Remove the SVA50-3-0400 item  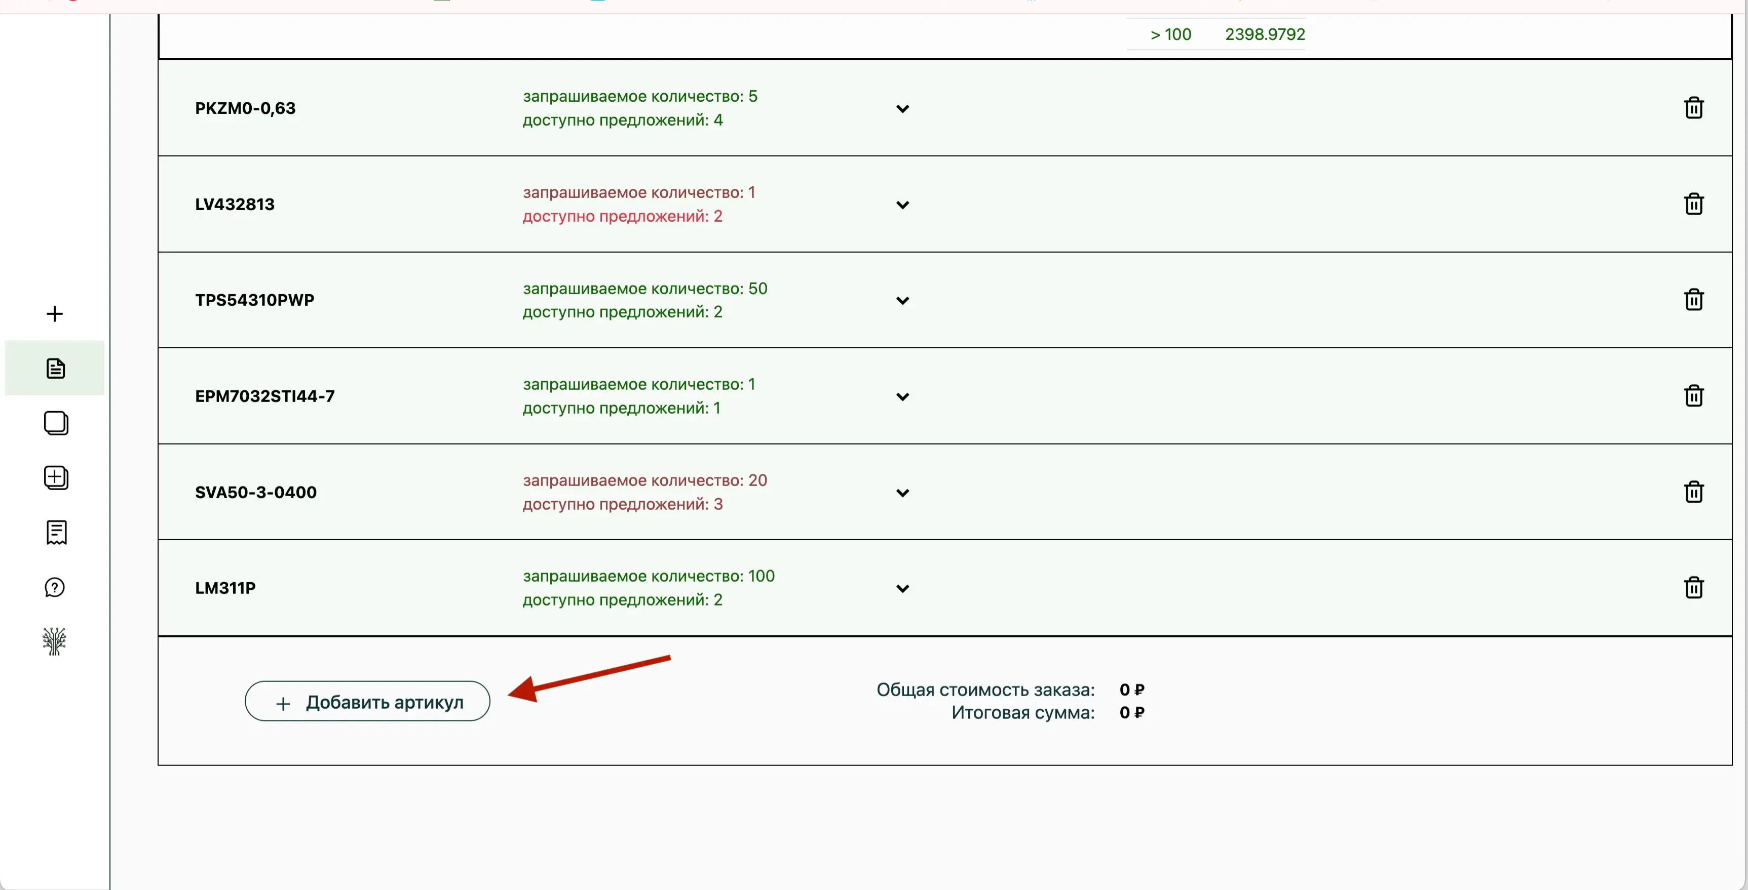point(1693,492)
